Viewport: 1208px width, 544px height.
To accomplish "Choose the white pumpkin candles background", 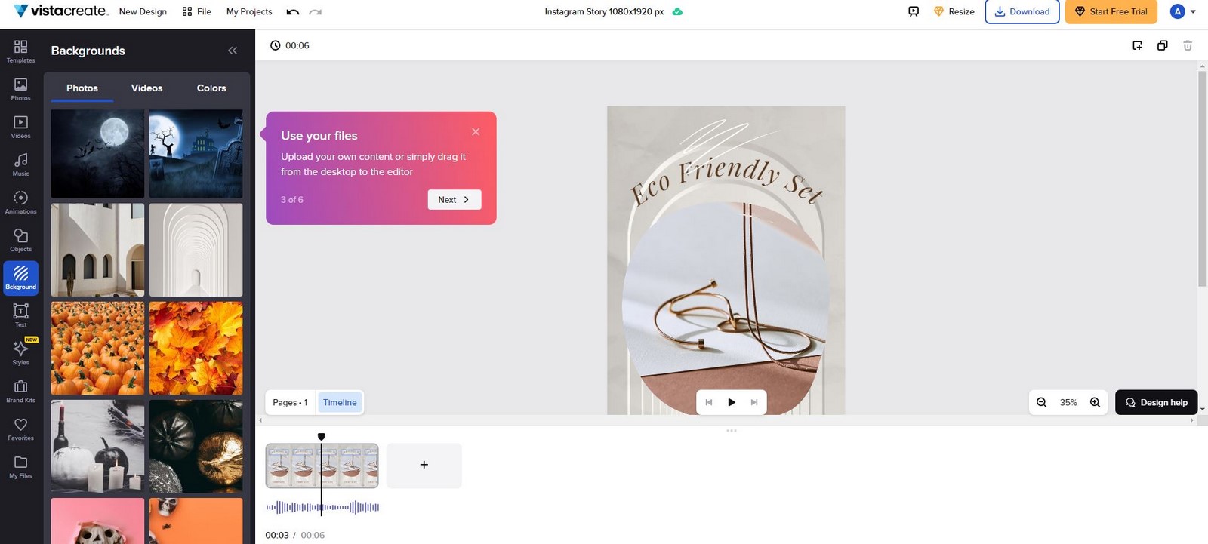I will coord(97,446).
